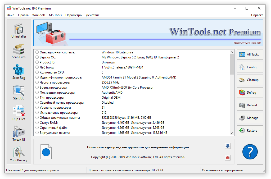Screen dimensions: 271x179
Task: Open the Правка menu
Action: point(23,15)
